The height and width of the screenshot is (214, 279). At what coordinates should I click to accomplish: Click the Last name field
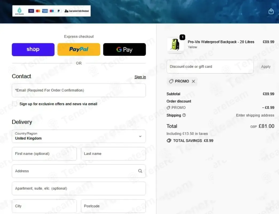[113, 154]
